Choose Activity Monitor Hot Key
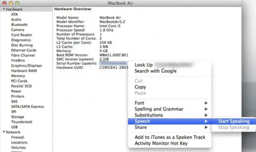This screenshot has width=256, height=152. coord(170,143)
